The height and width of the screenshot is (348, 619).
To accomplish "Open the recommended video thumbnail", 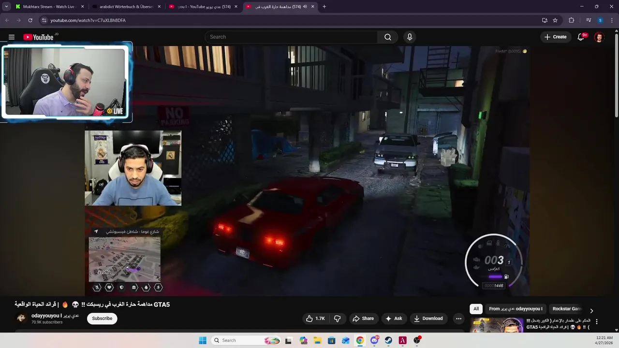I will pyautogui.click(x=497, y=325).
